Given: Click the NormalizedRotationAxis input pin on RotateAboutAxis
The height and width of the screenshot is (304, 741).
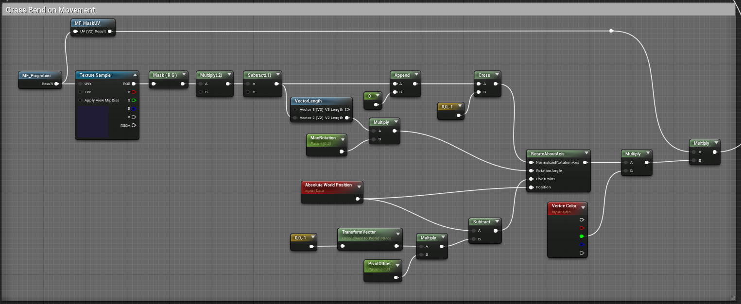Looking at the screenshot, I should click(531, 162).
